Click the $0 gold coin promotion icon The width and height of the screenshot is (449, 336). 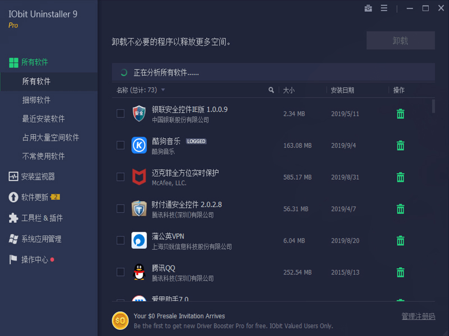point(120,320)
